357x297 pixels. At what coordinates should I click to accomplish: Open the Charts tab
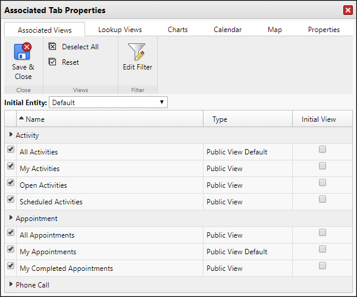click(177, 30)
